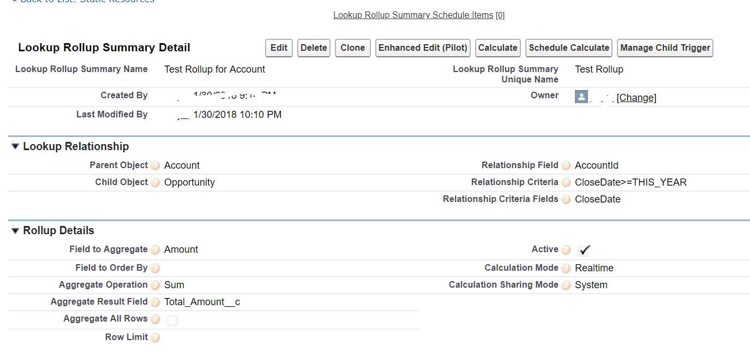Open help tooltip beside Child Object

(155, 182)
